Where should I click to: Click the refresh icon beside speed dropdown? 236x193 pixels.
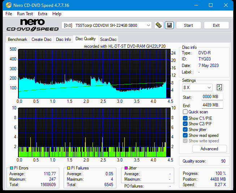219,87
